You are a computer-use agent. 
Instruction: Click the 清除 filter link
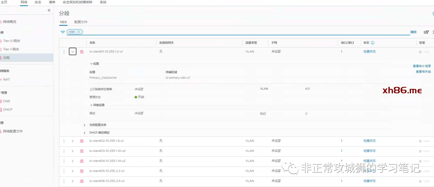point(413,32)
